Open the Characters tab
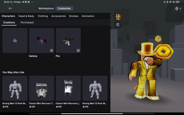The image size is (184, 115). (8, 16)
